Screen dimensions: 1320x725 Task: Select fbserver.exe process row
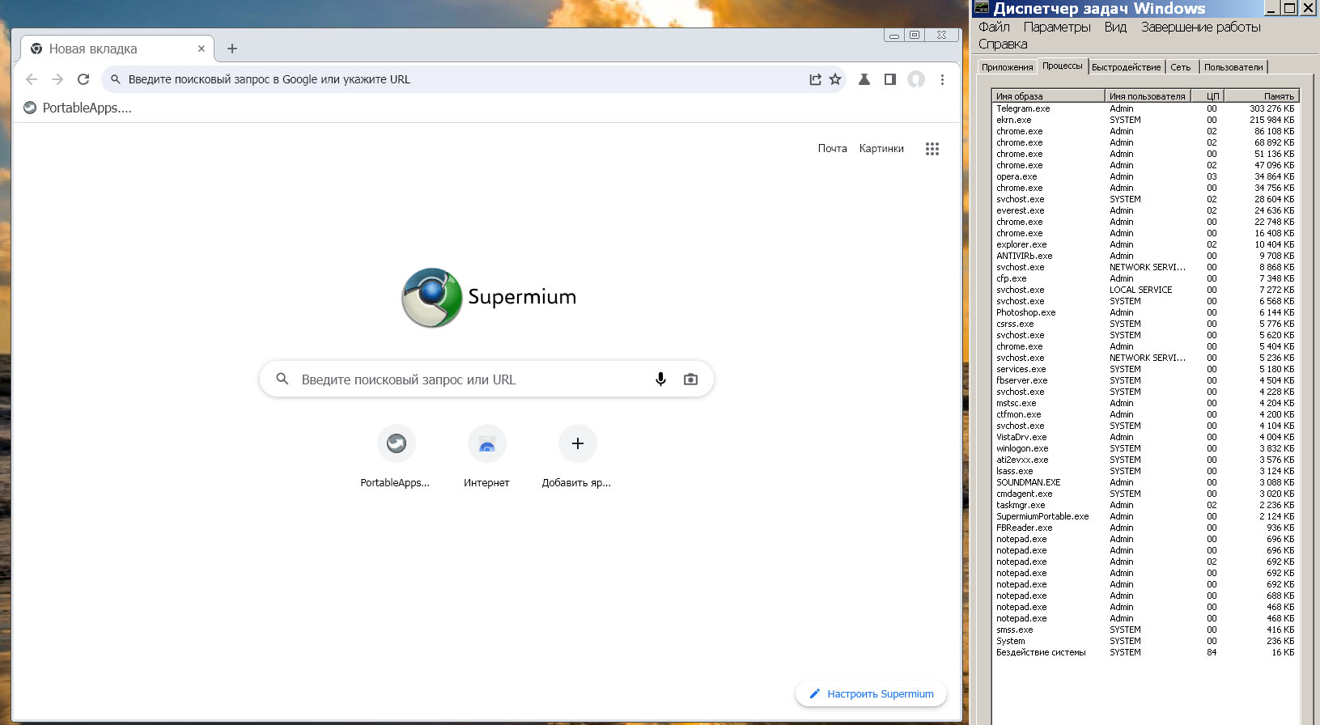1145,380
